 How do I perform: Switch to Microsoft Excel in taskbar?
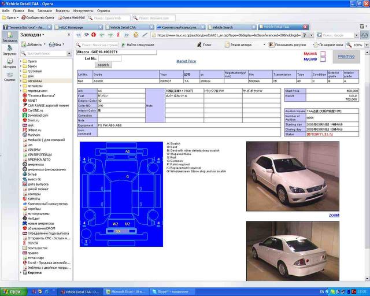(127, 292)
